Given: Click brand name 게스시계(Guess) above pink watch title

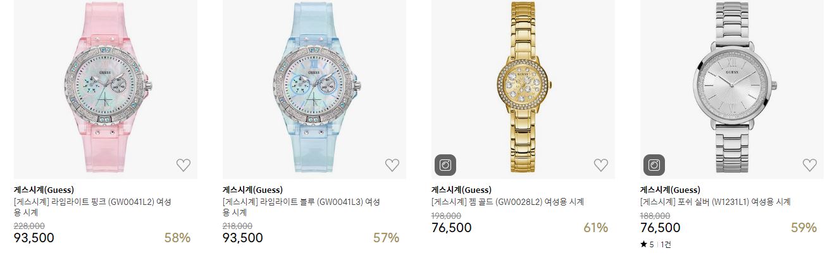Looking at the screenshot, I should tap(44, 190).
